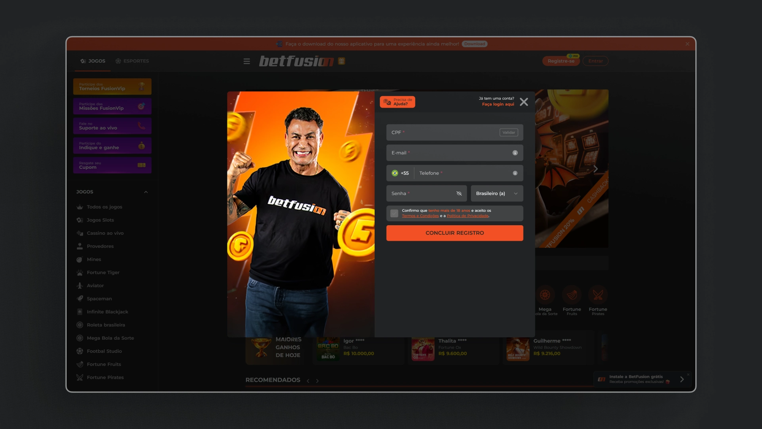Expand the next recommended games with right chevron
The width and height of the screenshot is (762, 429).
coord(317,381)
